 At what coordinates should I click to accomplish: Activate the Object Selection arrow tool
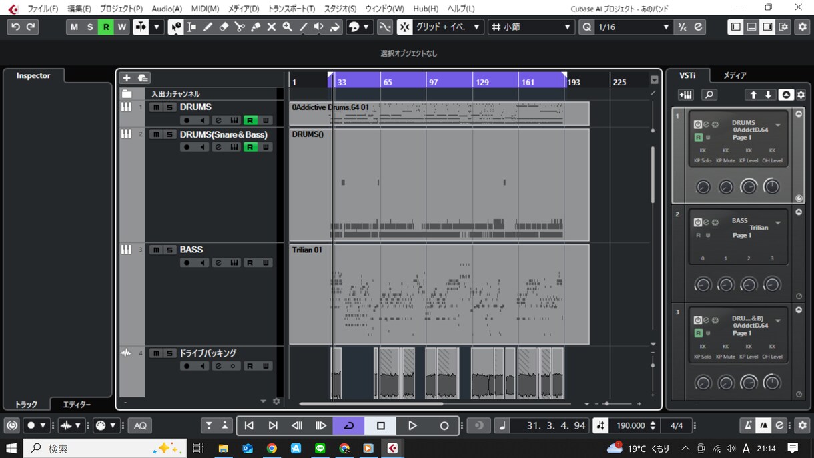point(176,27)
